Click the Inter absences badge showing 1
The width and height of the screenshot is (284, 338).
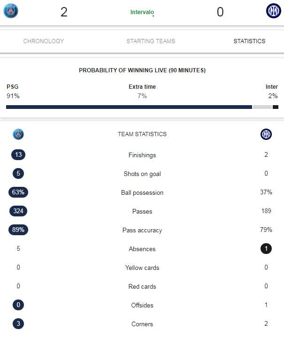[266, 248]
